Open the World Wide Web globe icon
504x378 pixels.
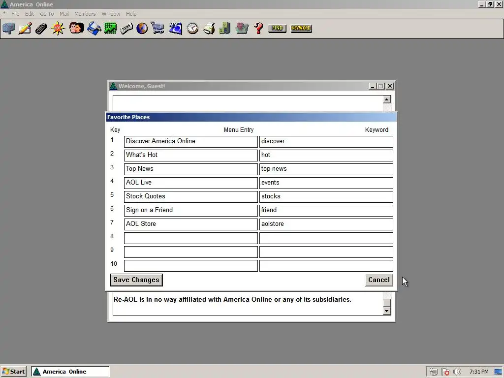tap(142, 28)
